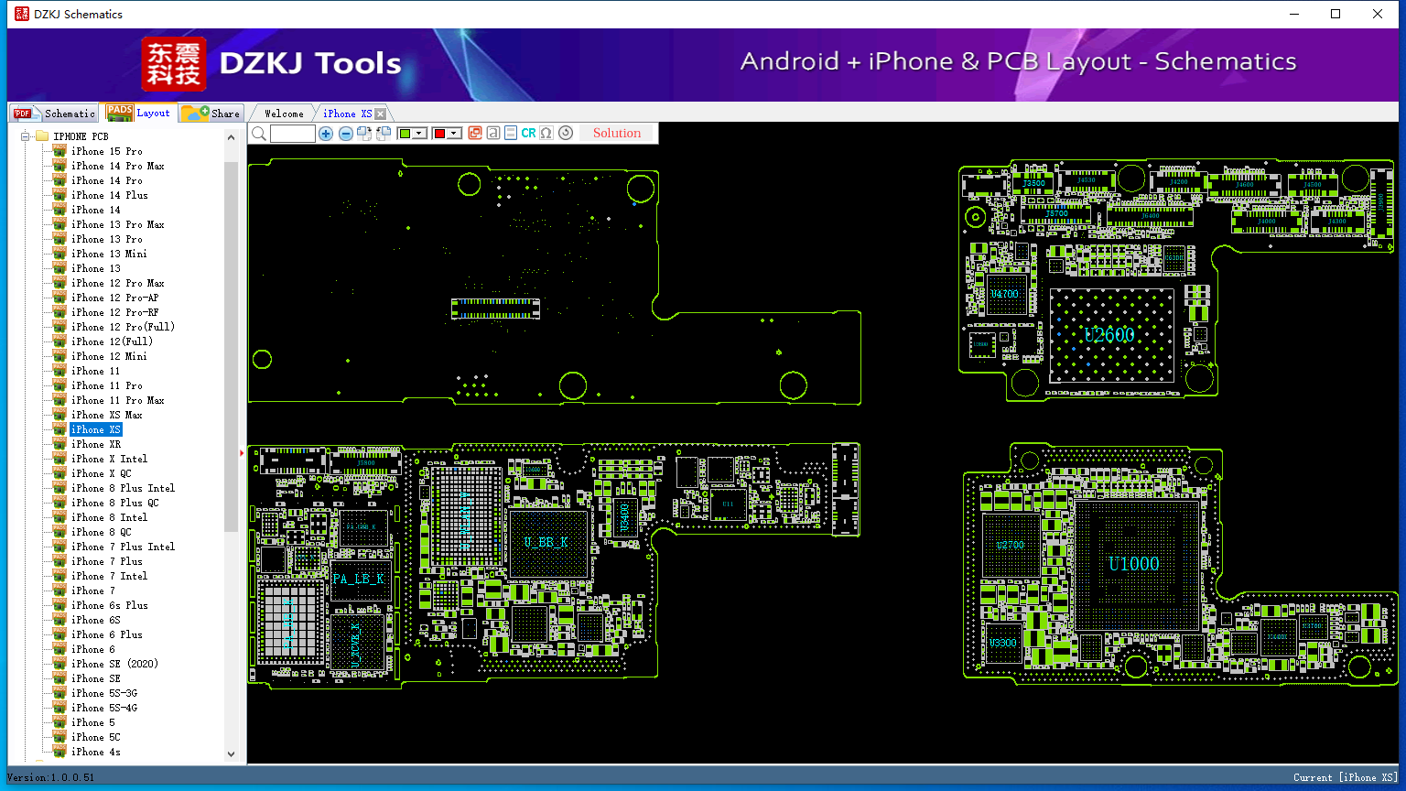Select the U3300 chip on the PCB
Image resolution: width=1406 pixels, height=791 pixels.
(x=1003, y=643)
